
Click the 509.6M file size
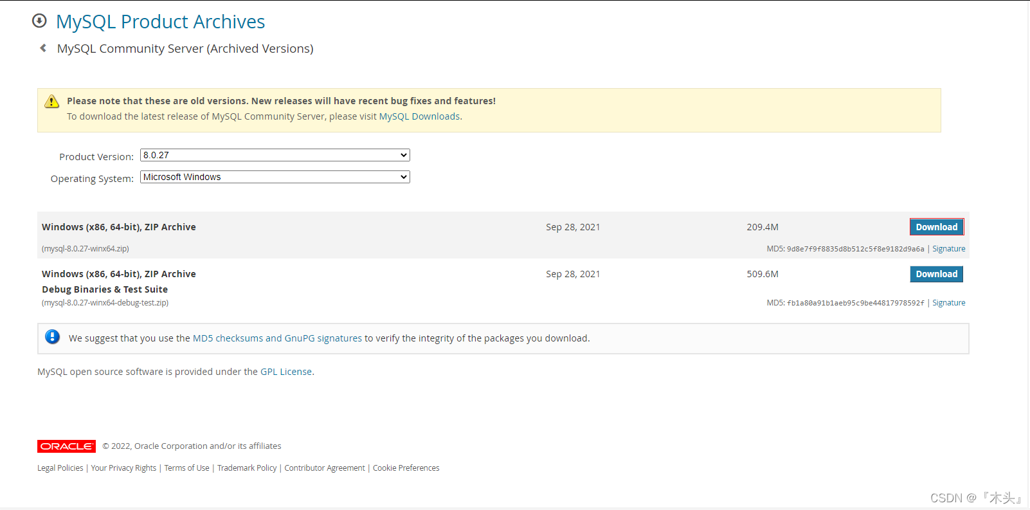763,274
